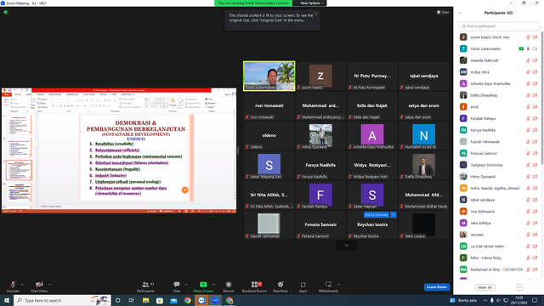
Task: Expand audio options arrow beside Unmute
Action: 22,285
